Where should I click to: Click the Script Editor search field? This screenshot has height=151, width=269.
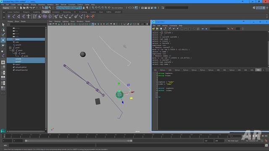point(218,29)
